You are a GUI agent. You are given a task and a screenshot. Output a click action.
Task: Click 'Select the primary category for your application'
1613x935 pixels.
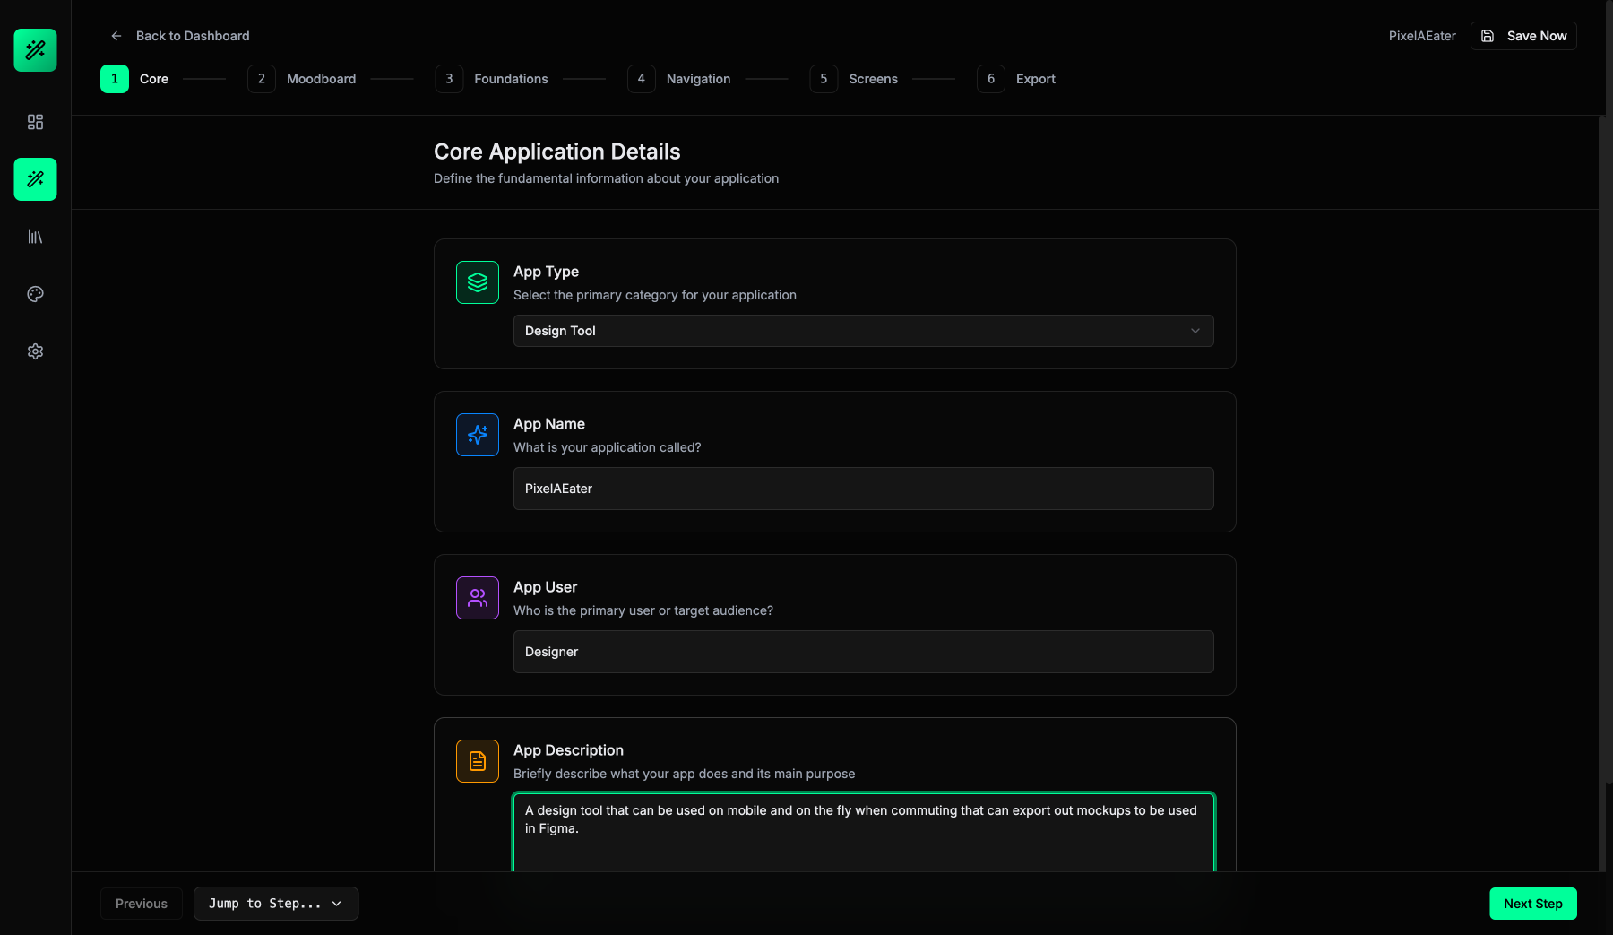coord(655,295)
